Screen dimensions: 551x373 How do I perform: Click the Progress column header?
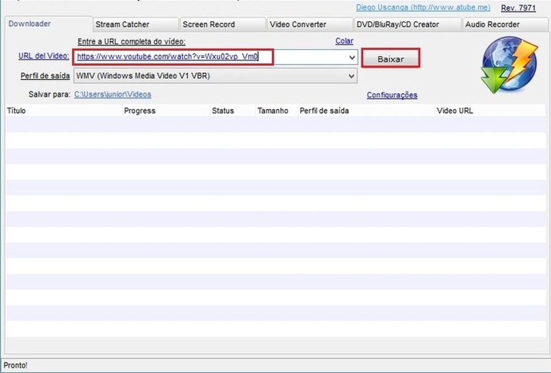[166, 111]
